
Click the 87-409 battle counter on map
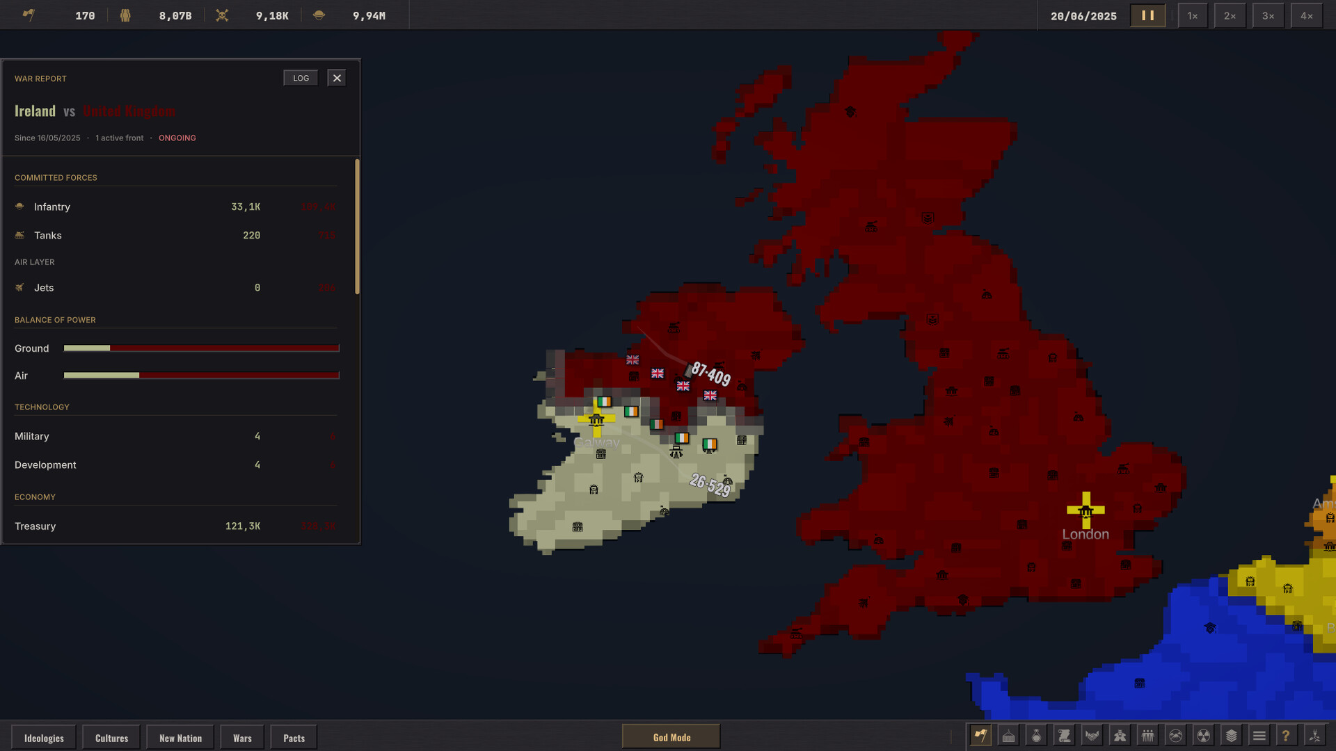point(710,373)
